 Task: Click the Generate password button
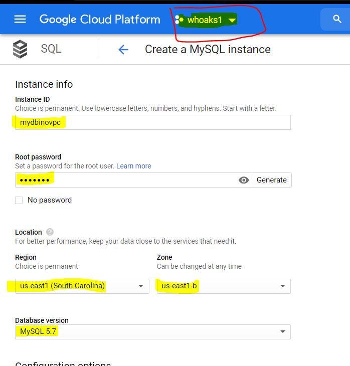(x=272, y=180)
